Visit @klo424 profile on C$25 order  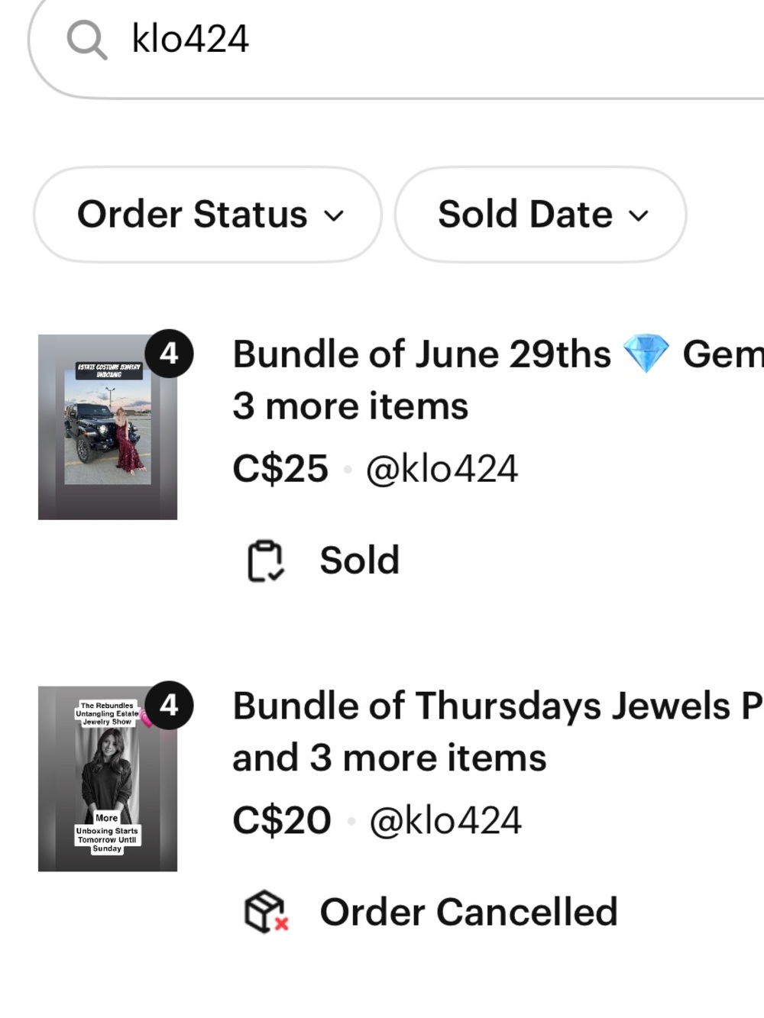point(442,469)
